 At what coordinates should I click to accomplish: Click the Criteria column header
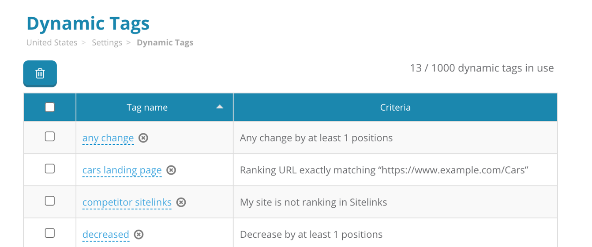tap(395, 108)
